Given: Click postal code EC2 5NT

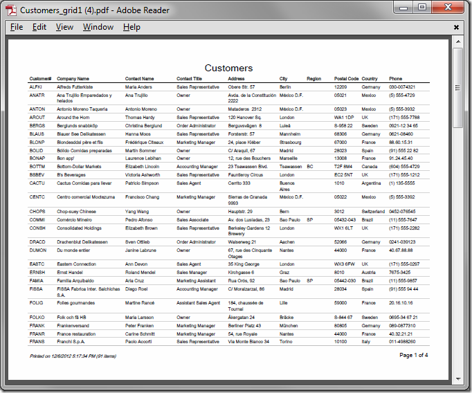Looking at the screenshot, I should pos(343,175).
